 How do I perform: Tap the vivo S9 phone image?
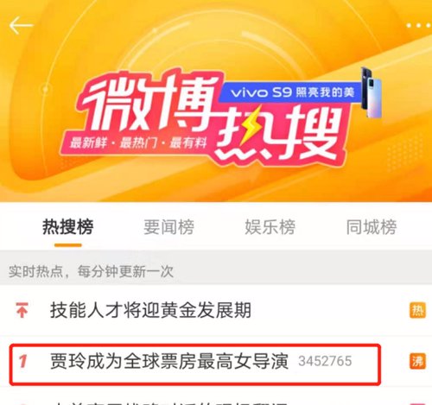pos(372,92)
